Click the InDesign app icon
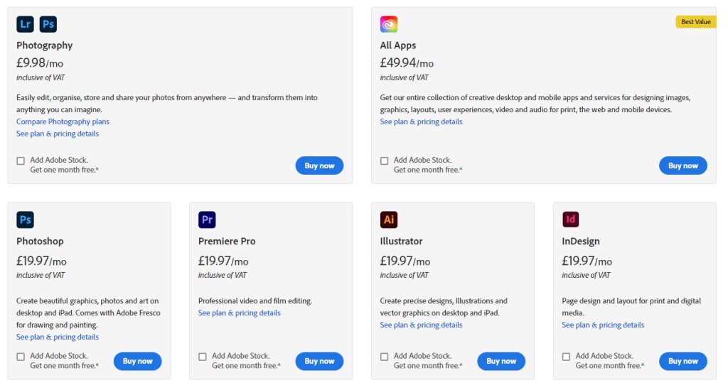This screenshot has width=728, height=390. coord(570,220)
